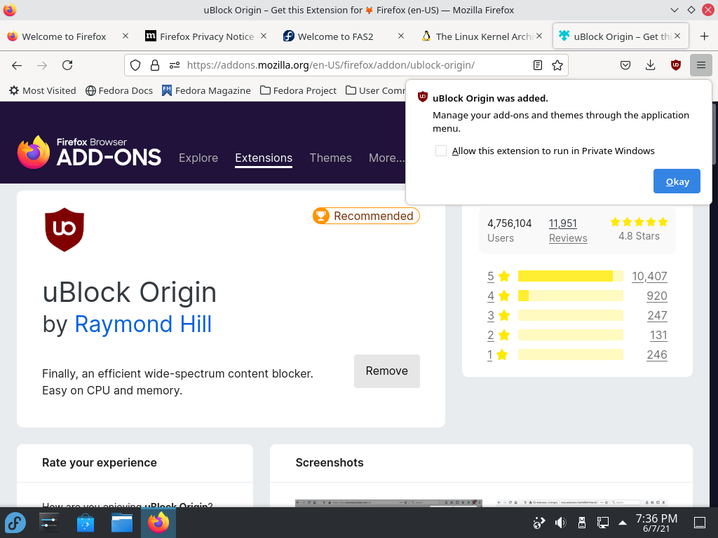Screen dimensions: 718x538
Task: Close the uBlock Origin tab
Action: click(x=677, y=36)
